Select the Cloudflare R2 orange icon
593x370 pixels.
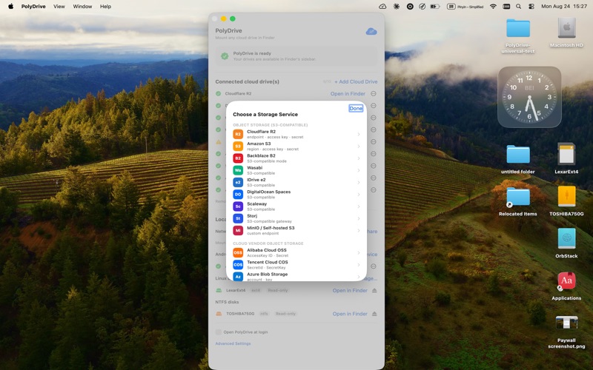(238, 134)
